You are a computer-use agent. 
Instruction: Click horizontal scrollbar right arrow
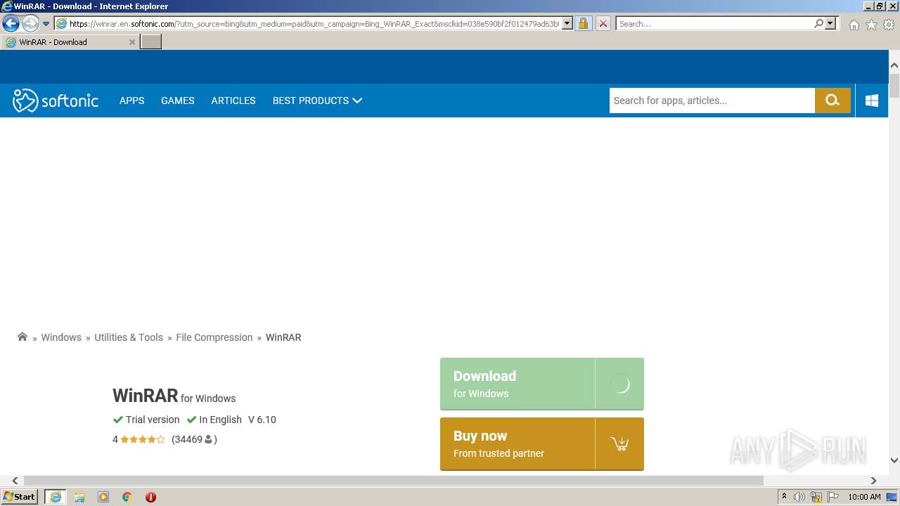click(873, 481)
